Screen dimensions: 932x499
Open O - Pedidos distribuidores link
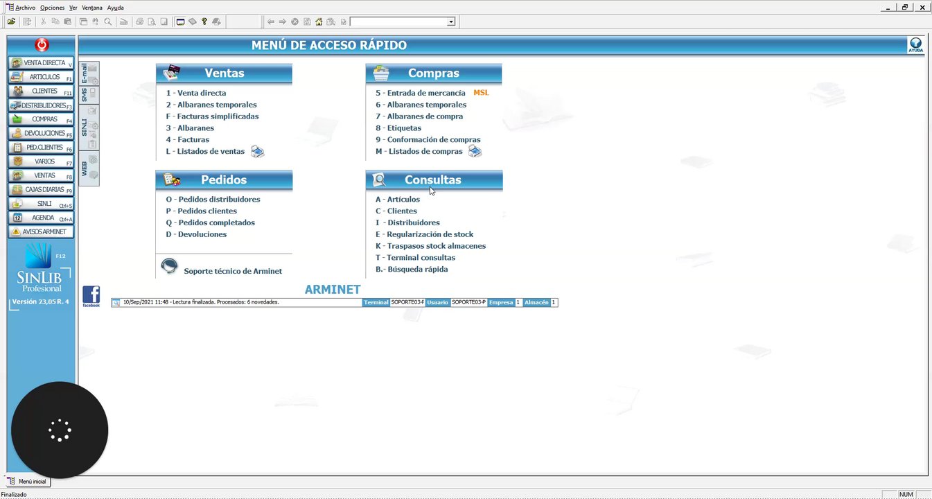click(x=213, y=200)
